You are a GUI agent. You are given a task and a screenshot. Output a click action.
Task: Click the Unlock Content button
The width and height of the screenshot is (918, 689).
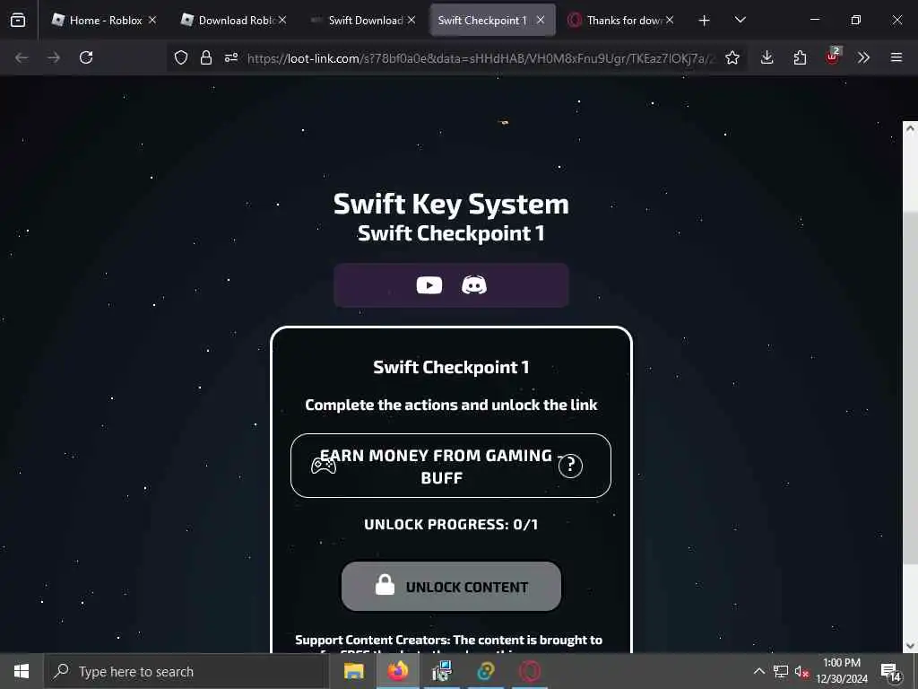pos(452,587)
